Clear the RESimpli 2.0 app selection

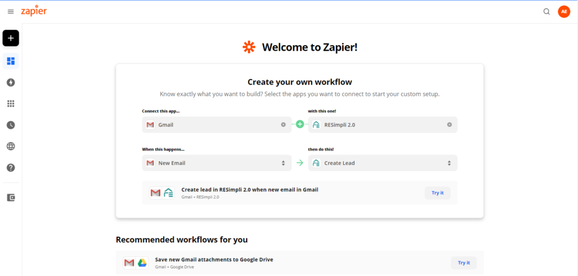tap(449, 124)
